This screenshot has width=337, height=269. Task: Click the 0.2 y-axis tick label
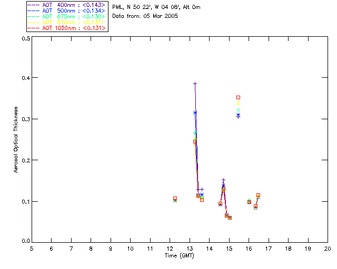[x=26, y=160]
